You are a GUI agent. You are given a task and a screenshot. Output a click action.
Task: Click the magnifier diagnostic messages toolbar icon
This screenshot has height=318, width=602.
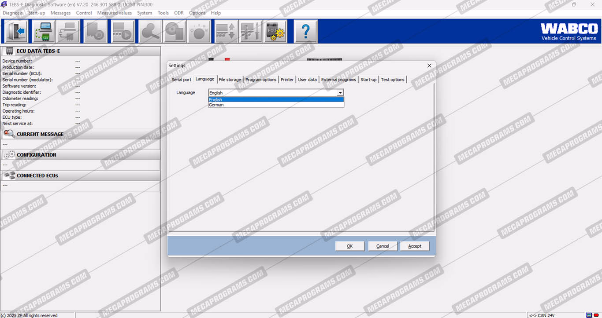pos(150,32)
